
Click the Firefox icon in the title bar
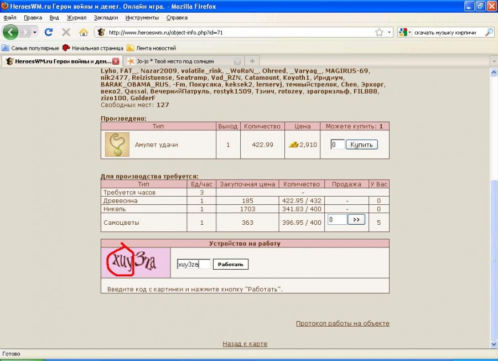pos(4,6)
